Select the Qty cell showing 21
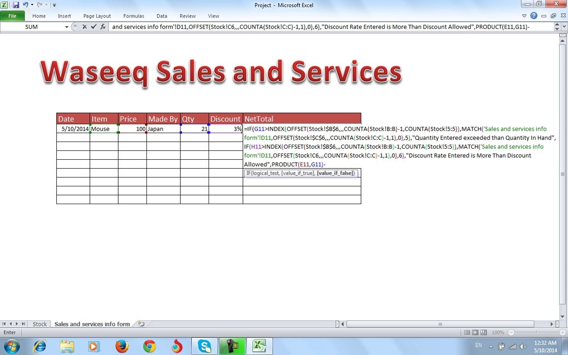The height and width of the screenshot is (355, 568). pos(195,129)
